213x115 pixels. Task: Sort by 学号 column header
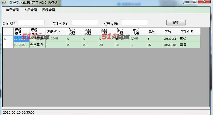(171, 32)
